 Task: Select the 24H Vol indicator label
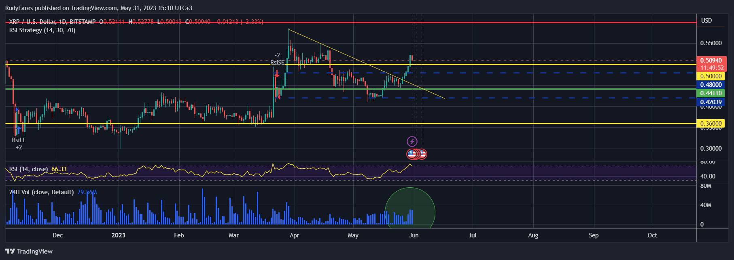[x=41, y=192]
